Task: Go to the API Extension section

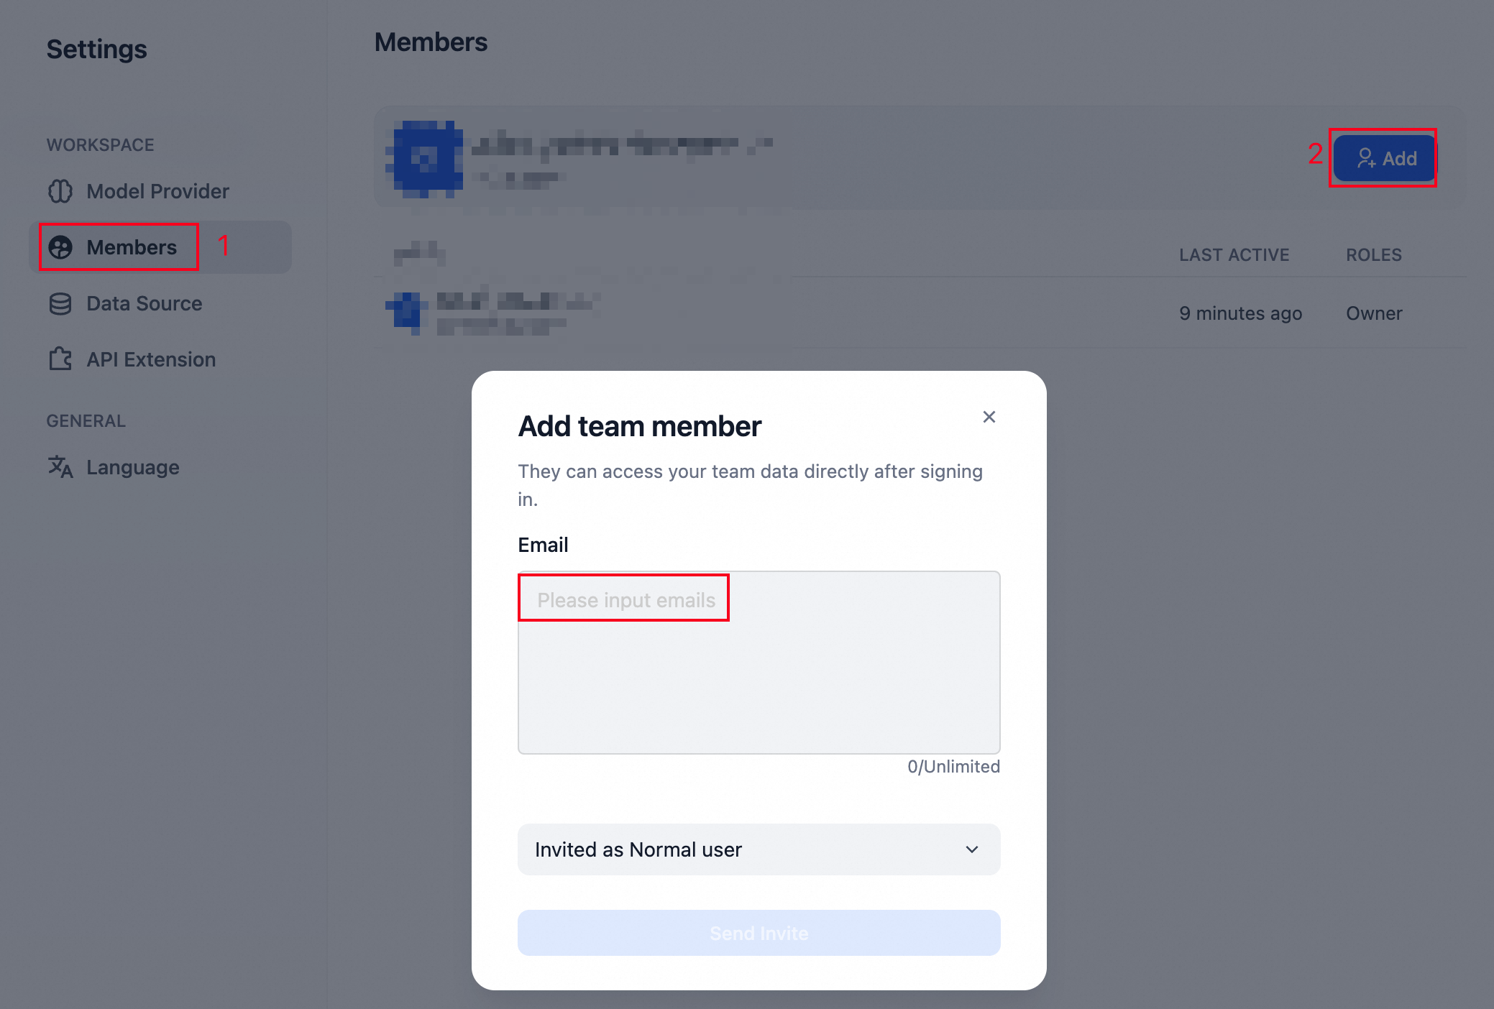Action: [x=151, y=359]
